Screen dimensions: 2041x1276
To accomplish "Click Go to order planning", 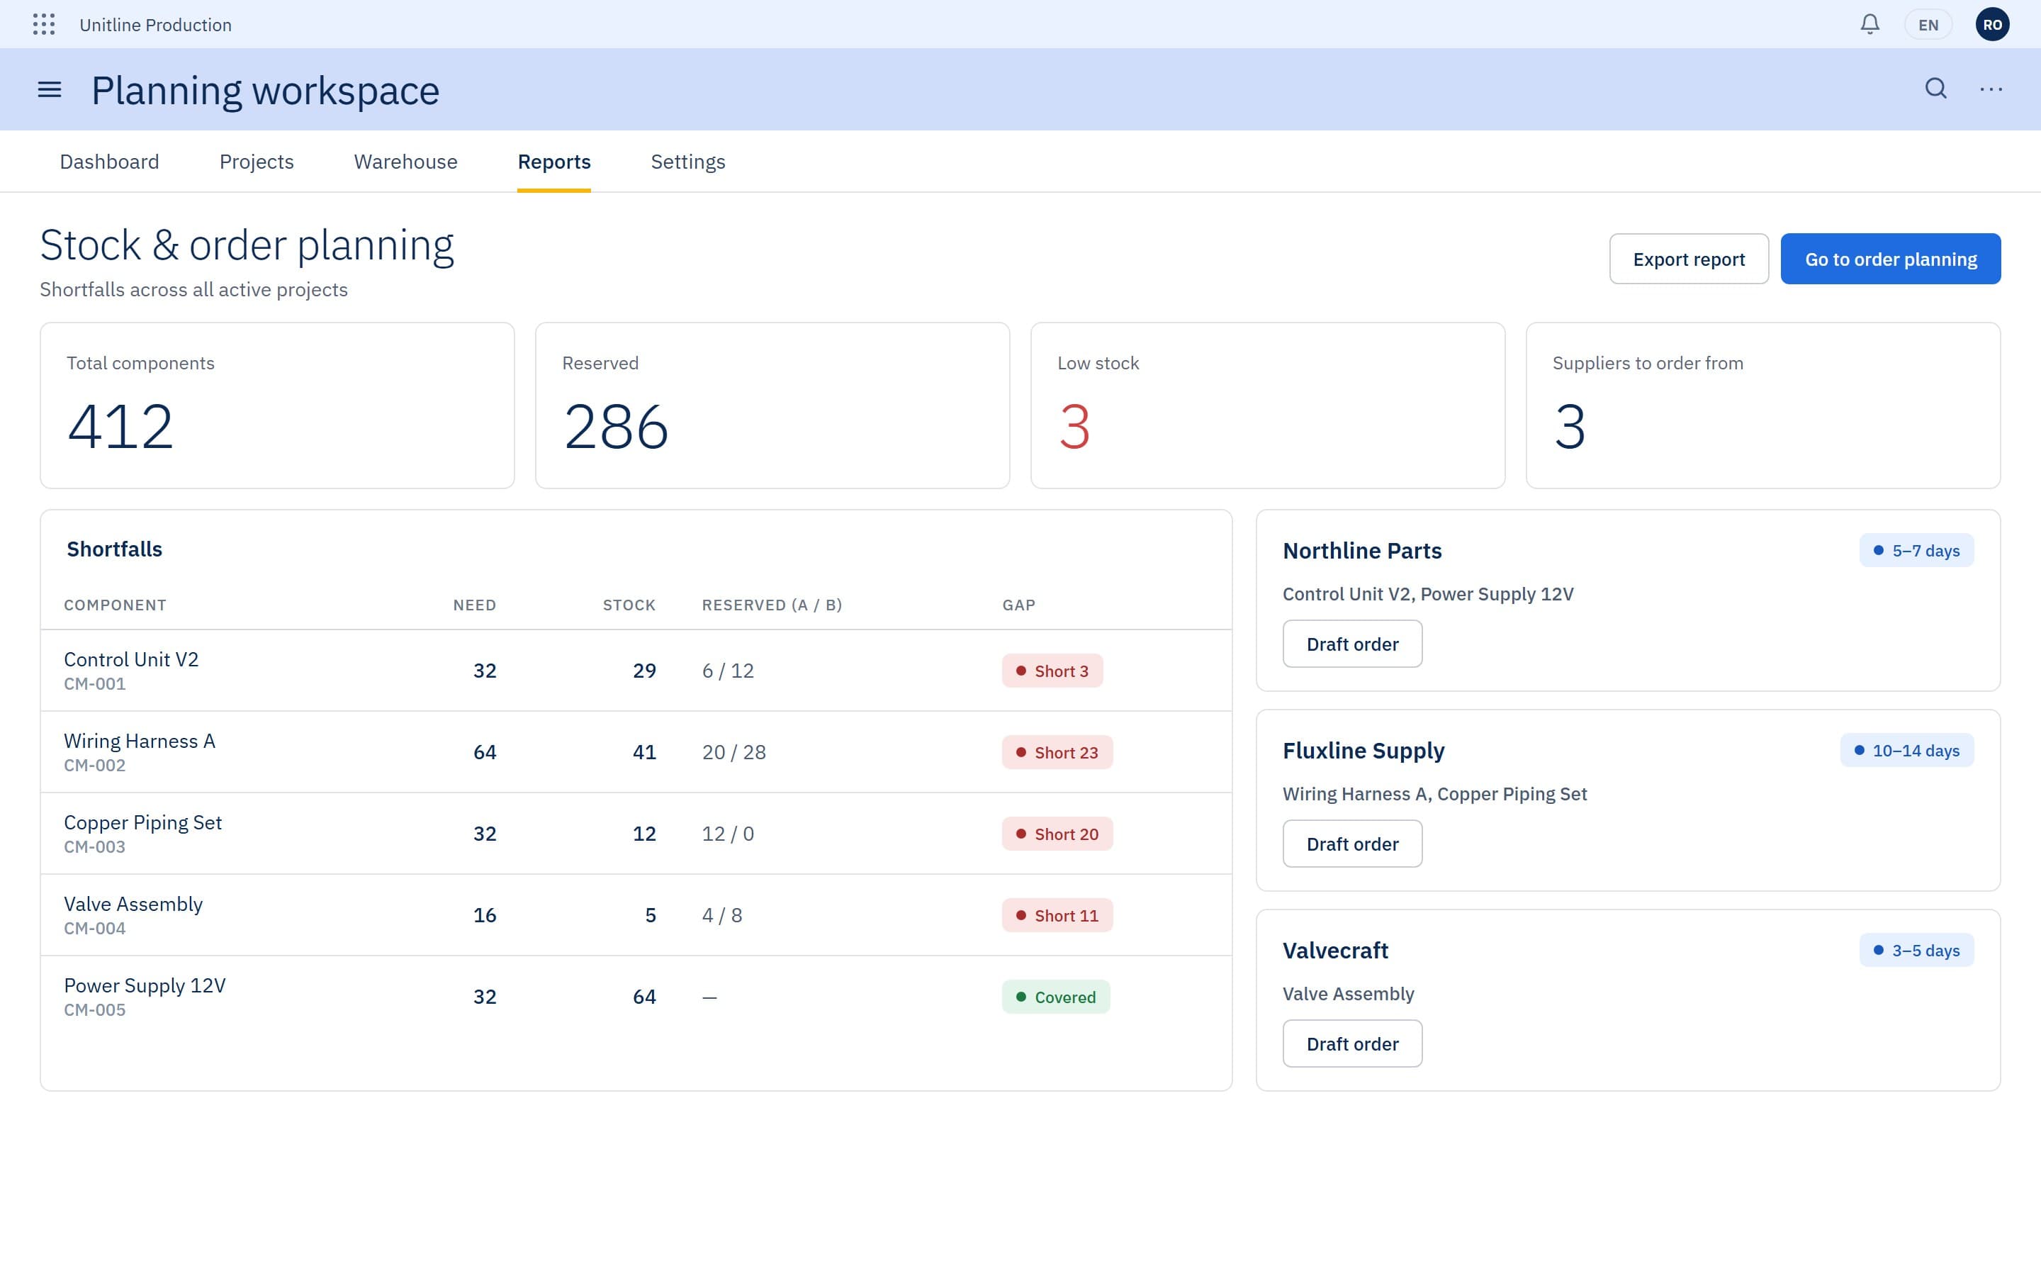I will [1891, 259].
